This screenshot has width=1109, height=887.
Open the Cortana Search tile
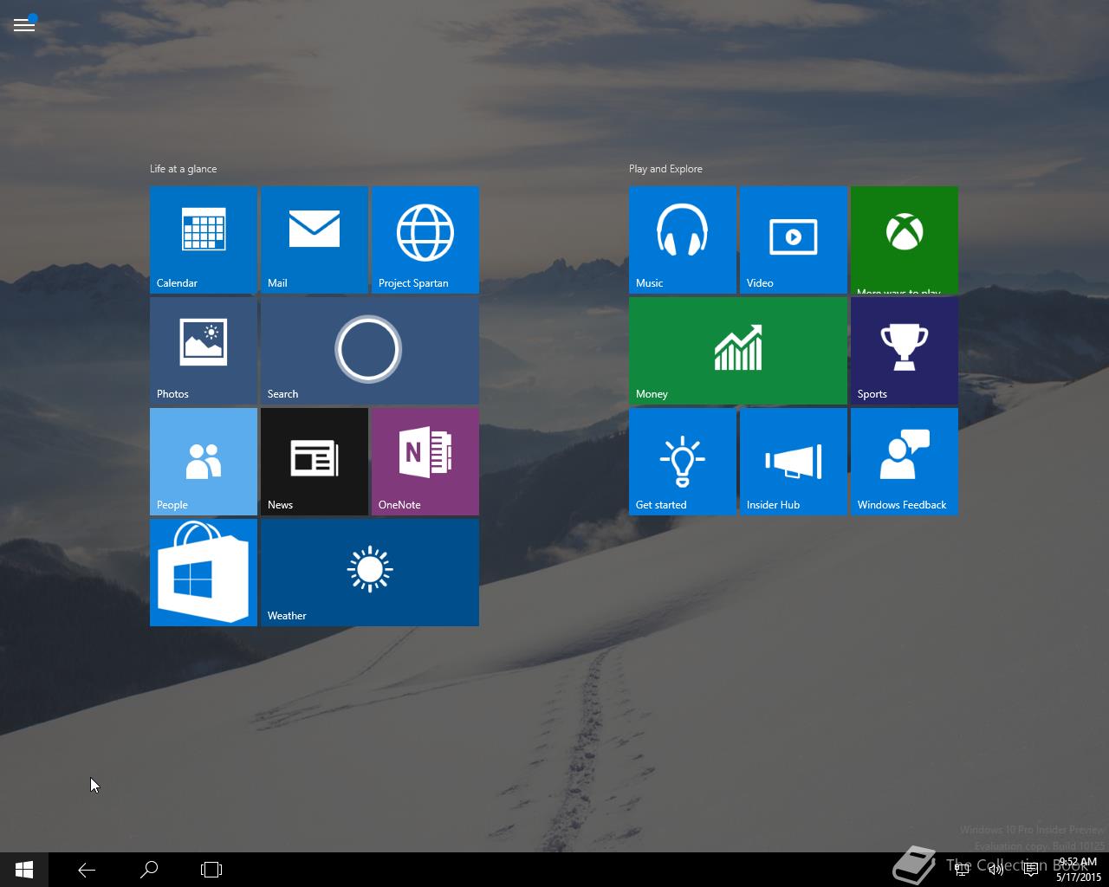click(x=370, y=351)
